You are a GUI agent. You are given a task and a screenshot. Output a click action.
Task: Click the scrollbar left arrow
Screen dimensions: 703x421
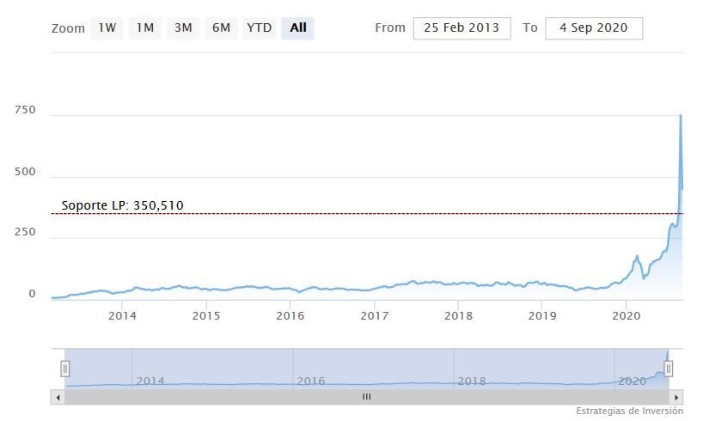(x=58, y=397)
